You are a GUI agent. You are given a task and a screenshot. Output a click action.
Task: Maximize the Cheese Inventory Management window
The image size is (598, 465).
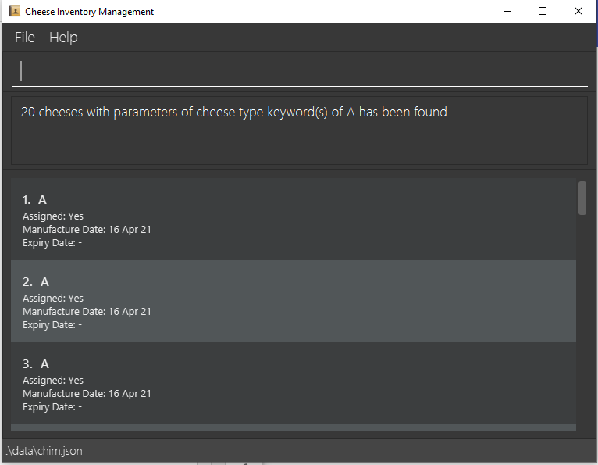(x=543, y=12)
